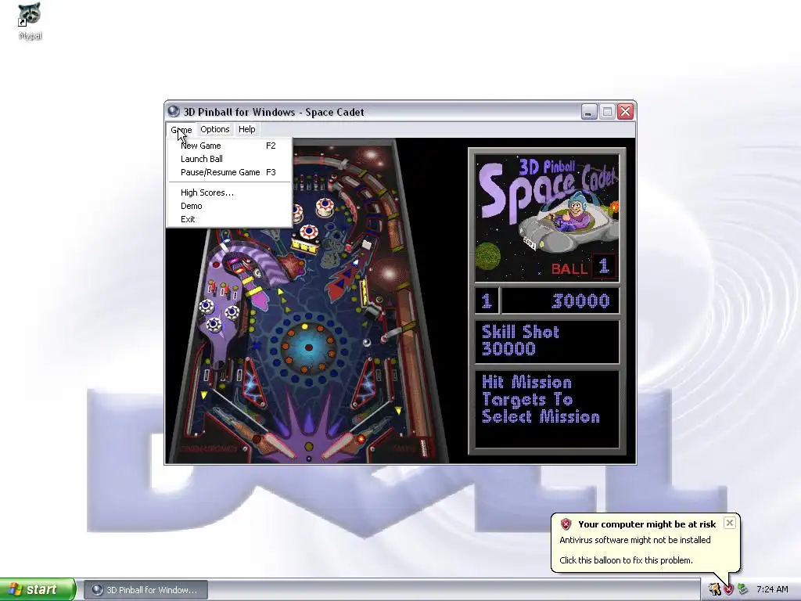801x601 pixels.
Task: Click the balloon's red shield icon
Action: pyautogui.click(x=566, y=524)
